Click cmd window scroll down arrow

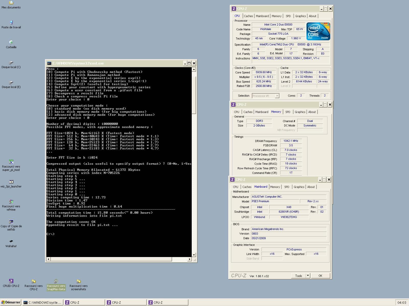pos(194,255)
